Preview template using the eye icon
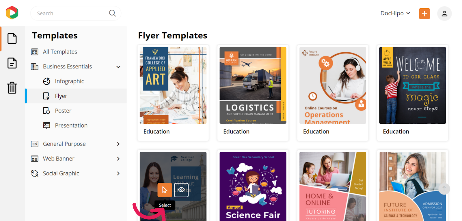462x221 pixels. tap(181, 190)
